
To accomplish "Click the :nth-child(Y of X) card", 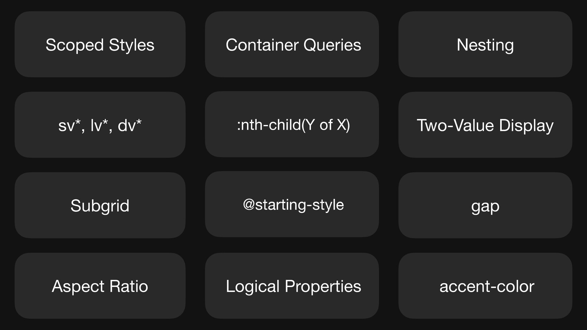I will coord(292,124).
